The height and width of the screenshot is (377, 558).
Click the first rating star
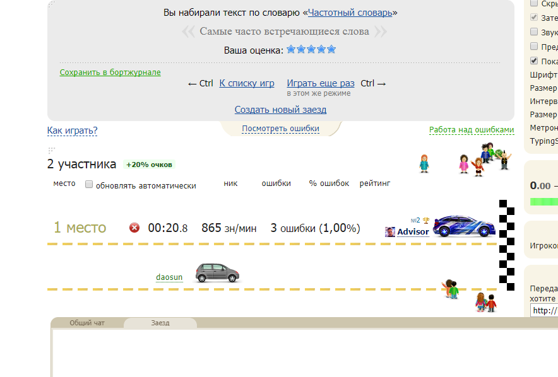(x=291, y=49)
